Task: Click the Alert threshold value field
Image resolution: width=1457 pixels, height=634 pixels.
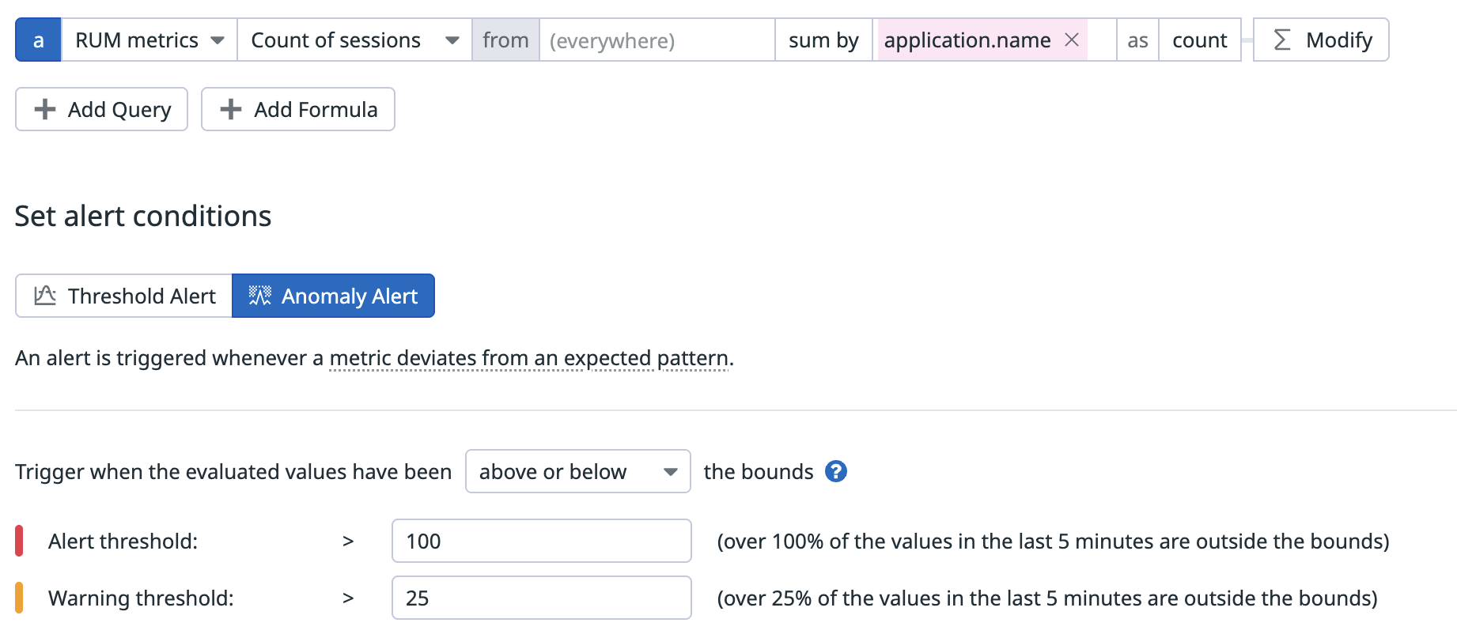Action: coord(541,542)
